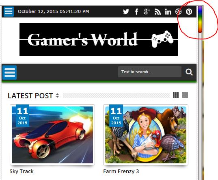Screen dimensions: 218x180
Task: Open the Dribbble social icon
Action: coord(178,11)
